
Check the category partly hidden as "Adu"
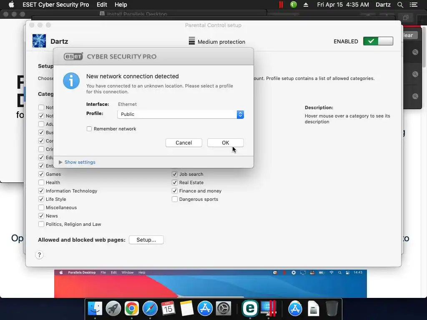click(41, 124)
